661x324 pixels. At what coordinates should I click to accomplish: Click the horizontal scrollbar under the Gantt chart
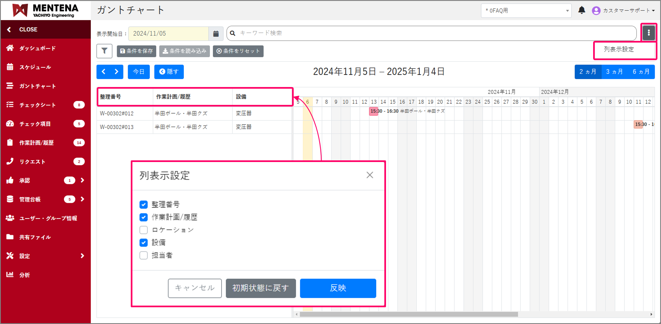(409, 314)
